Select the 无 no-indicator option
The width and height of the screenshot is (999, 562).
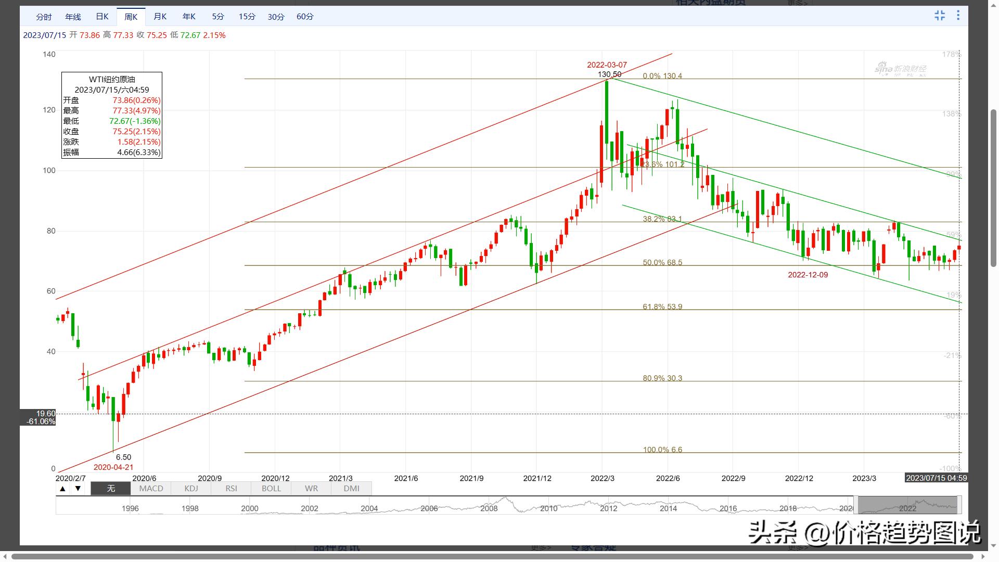[x=111, y=489]
